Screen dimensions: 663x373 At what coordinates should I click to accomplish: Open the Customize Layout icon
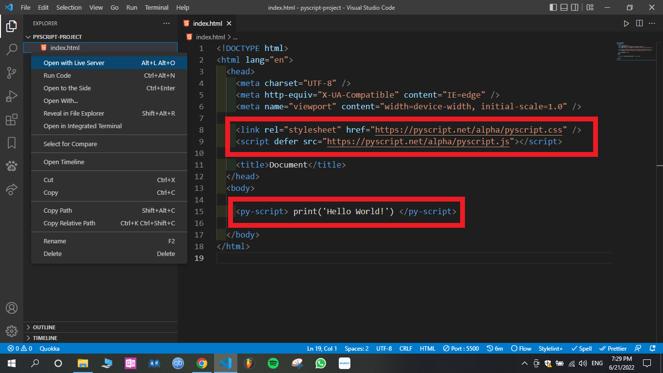click(x=590, y=8)
